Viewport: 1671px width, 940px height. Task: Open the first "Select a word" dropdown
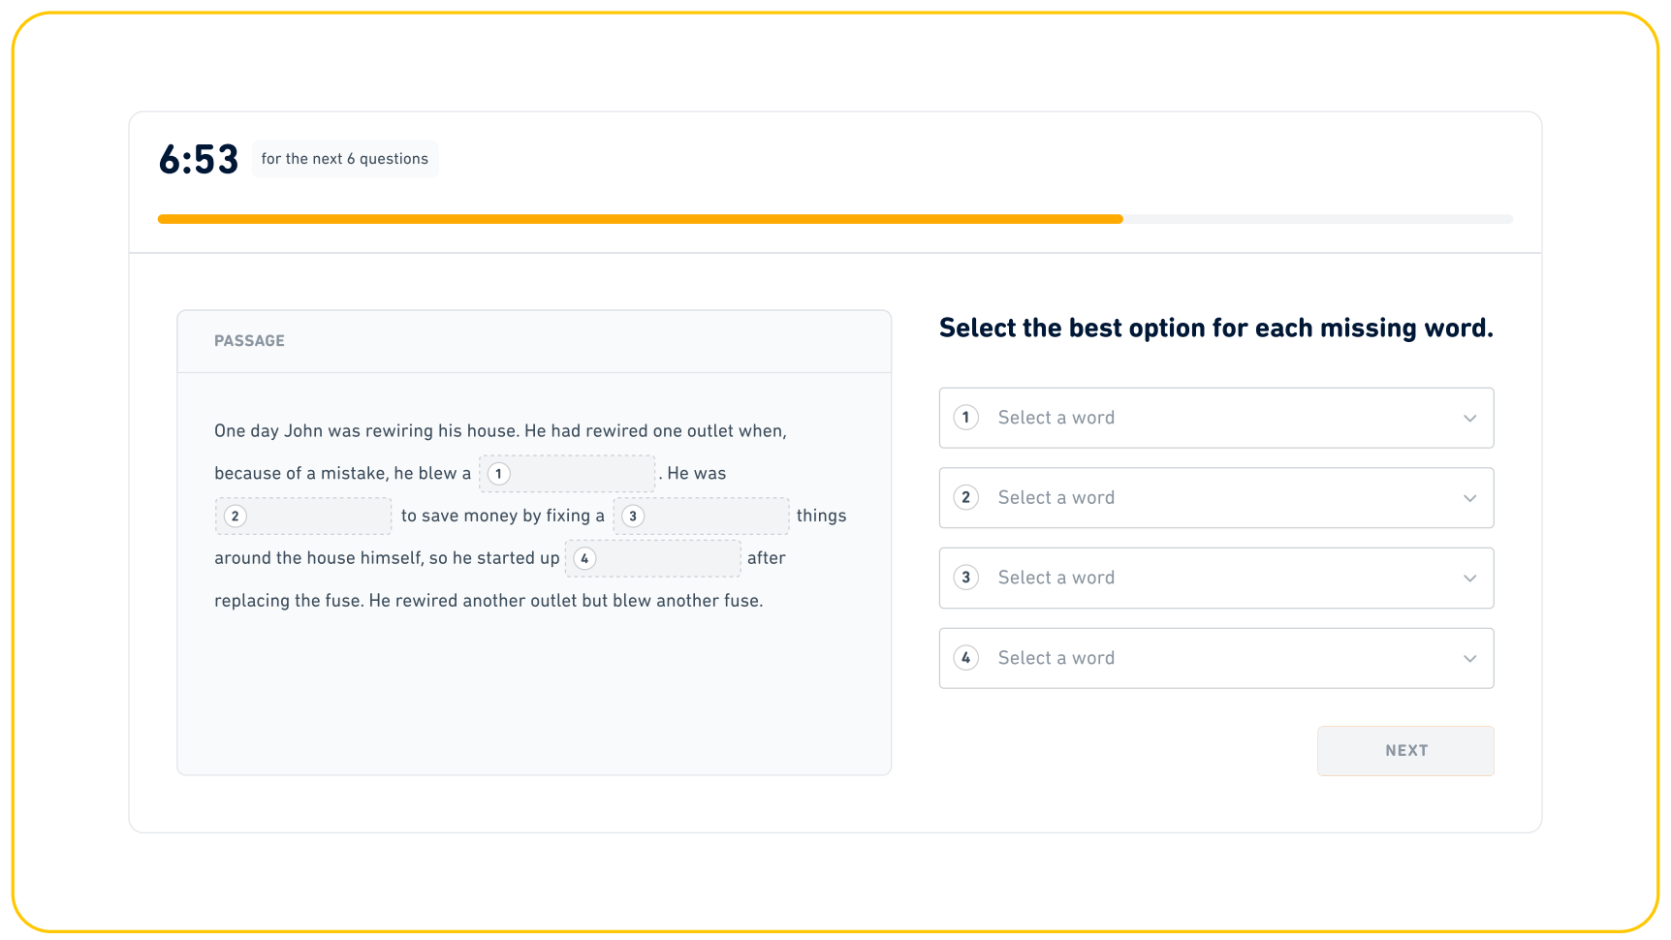click(x=1215, y=418)
